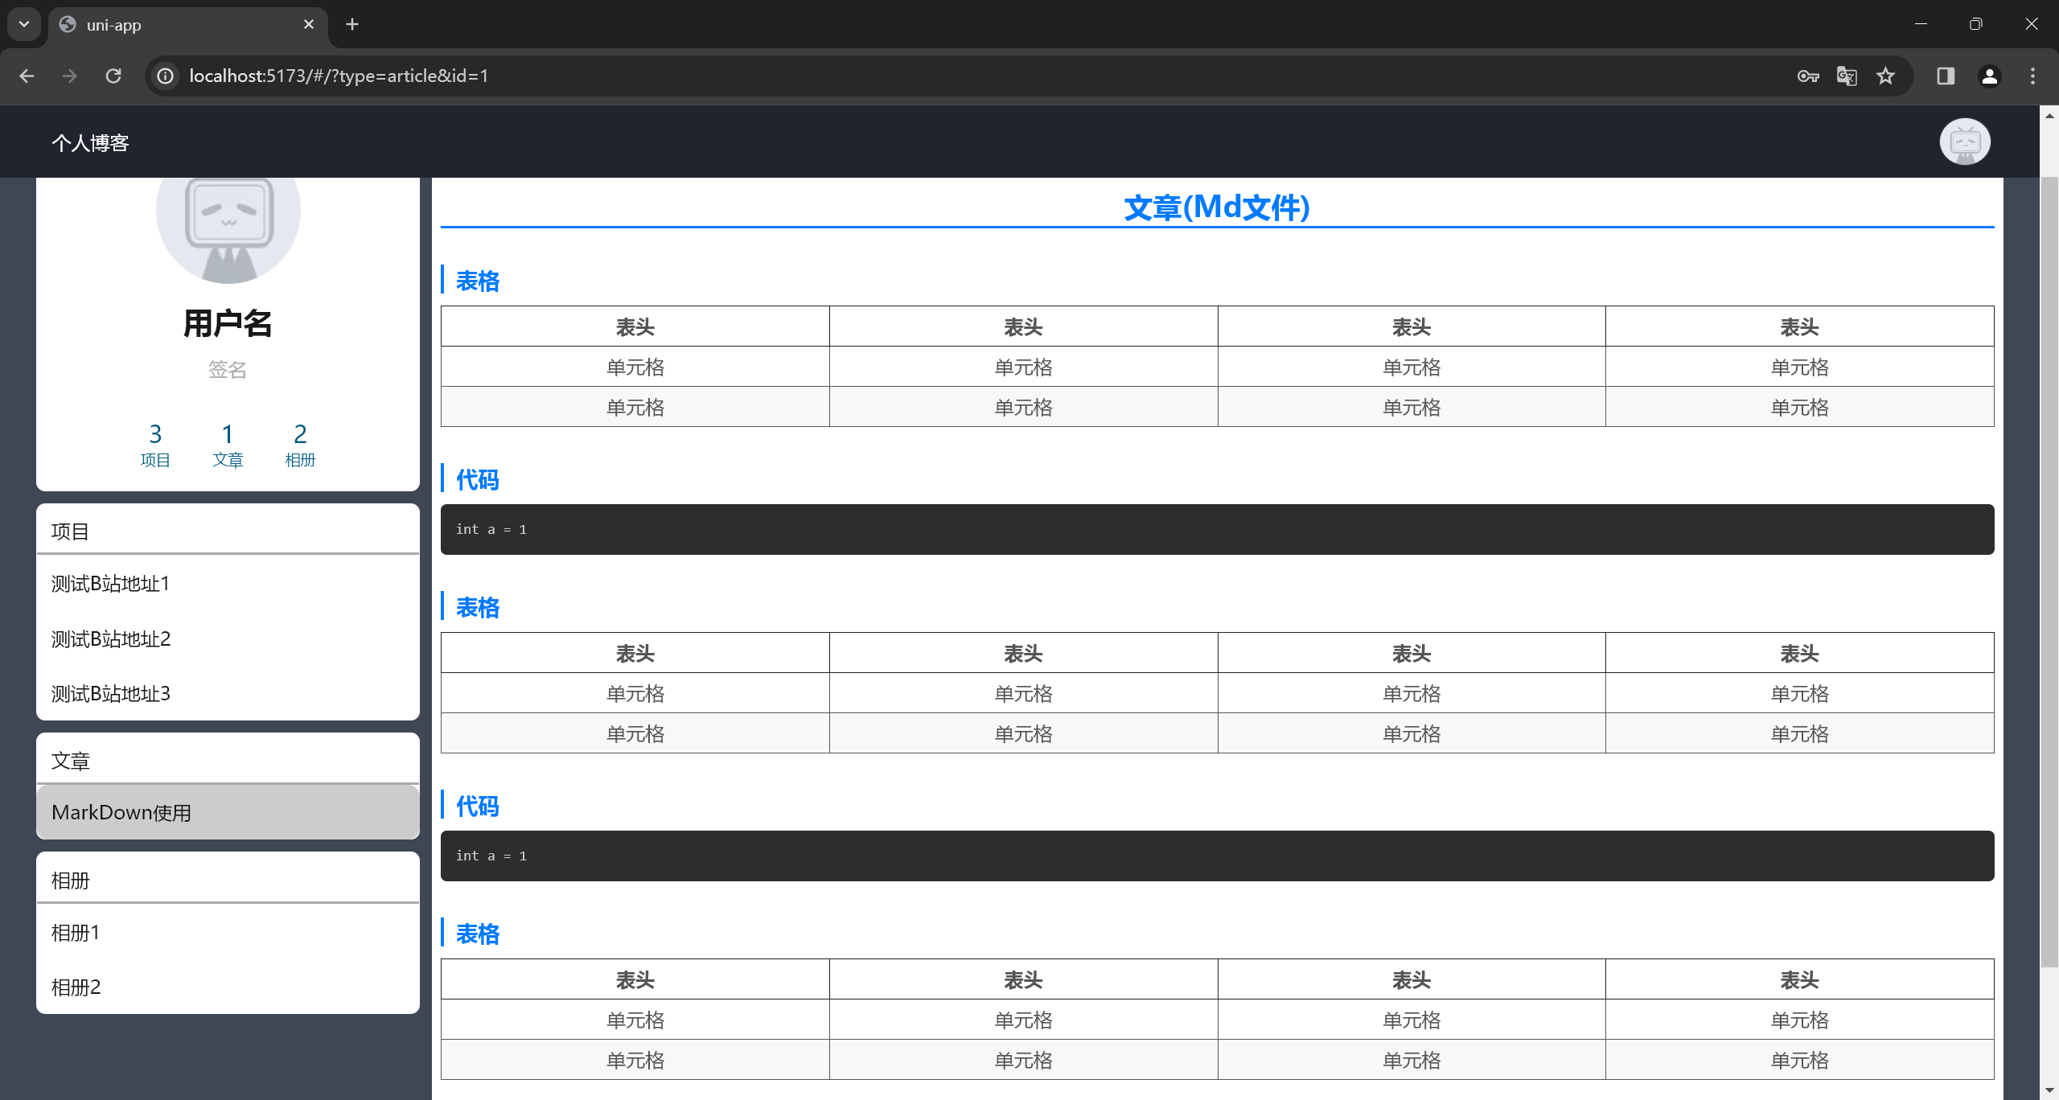Click the third 表格 heading near bottom
2059x1100 pixels.
pyautogui.click(x=478, y=934)
